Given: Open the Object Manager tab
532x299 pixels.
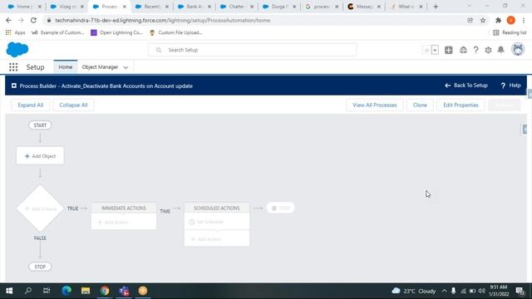Looking at the screenshot, I should 100,67.
